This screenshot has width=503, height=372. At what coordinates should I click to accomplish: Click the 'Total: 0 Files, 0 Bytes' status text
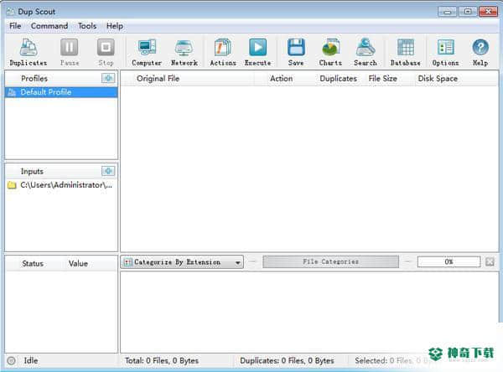[162, 361]
